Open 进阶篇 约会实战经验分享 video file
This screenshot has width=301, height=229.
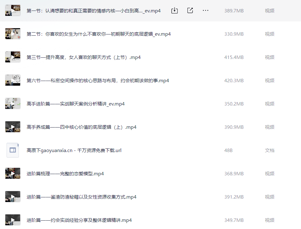(79, 220)
